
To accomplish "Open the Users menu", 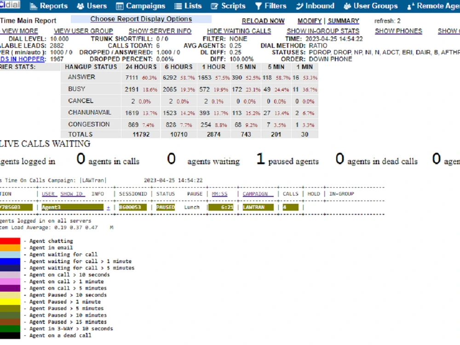I will coord(97,6).
